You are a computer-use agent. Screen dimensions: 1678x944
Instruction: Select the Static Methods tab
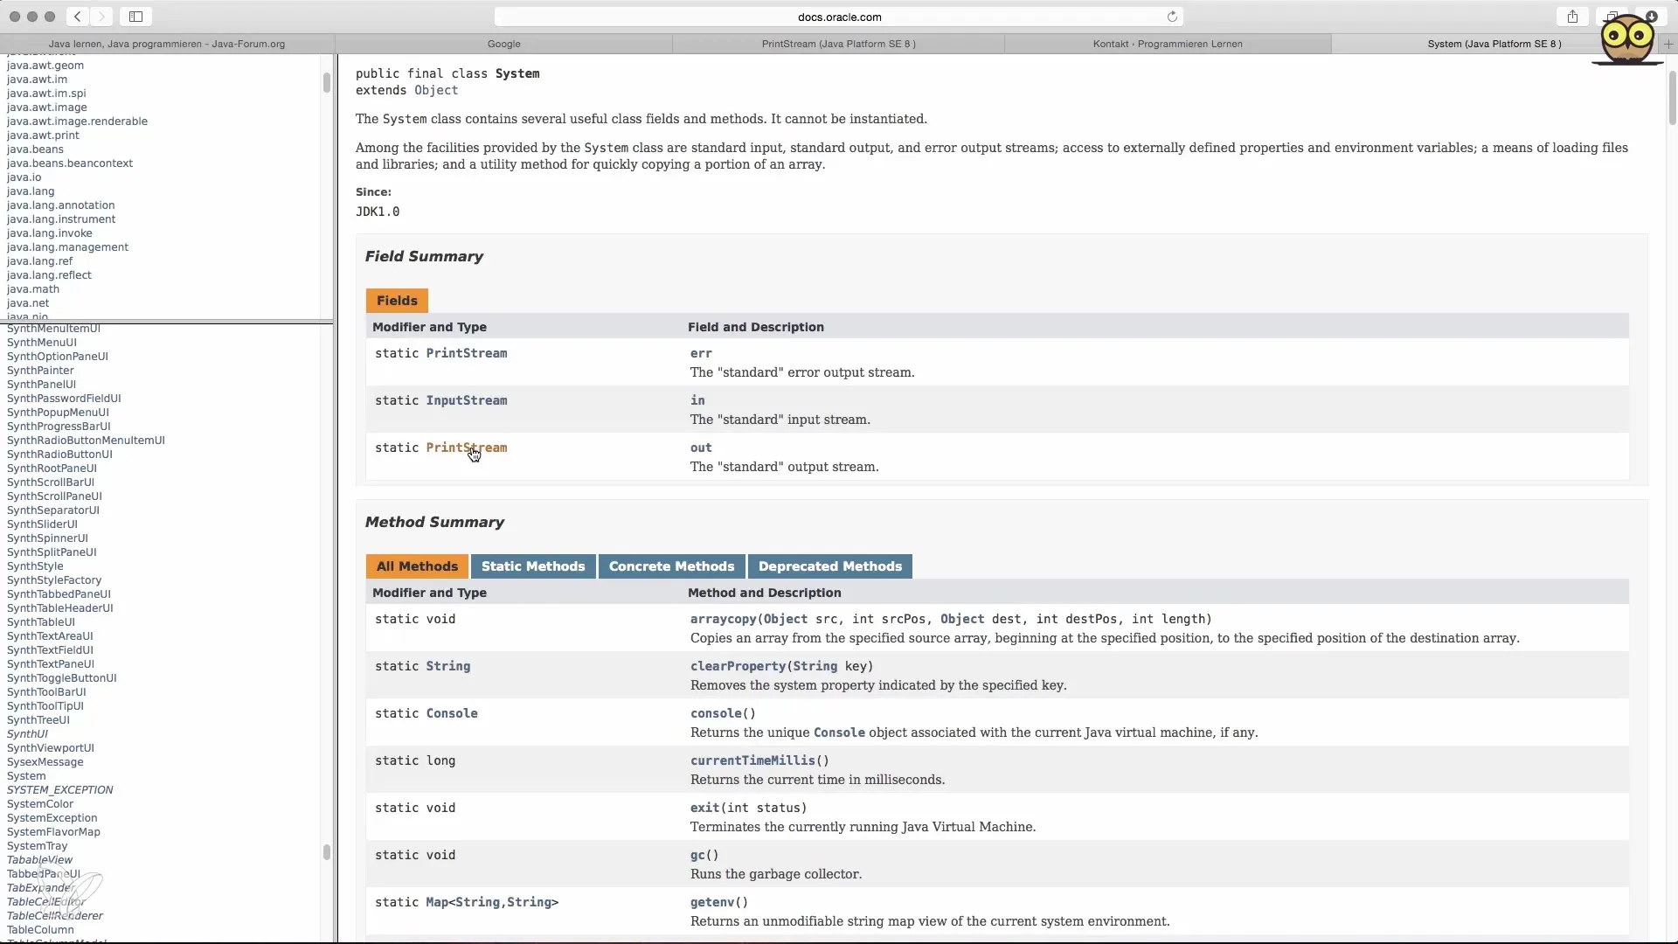point(532,566)
